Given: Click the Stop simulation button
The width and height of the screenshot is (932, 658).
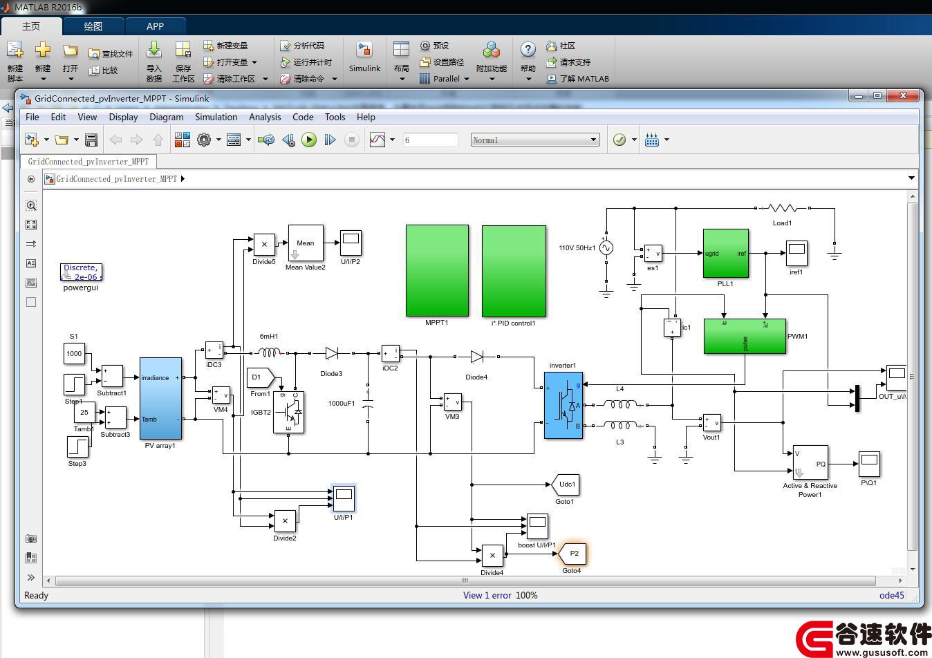Looking at the screenshot, I should (352, 140).
